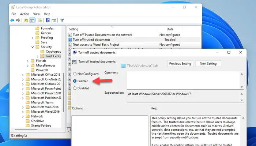Expand the Microsoft Word 2016 node
Screen dimensions: 256x146
(23, 112)
